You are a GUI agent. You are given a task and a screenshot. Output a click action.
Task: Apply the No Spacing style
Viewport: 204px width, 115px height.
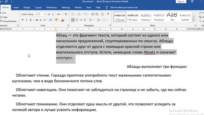133,17
